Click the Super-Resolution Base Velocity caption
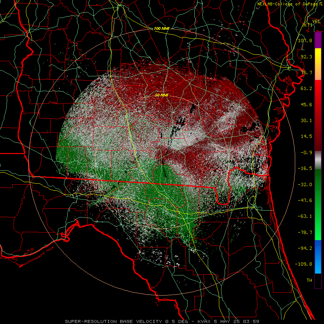The image size is (324, 324). (162, 321)
